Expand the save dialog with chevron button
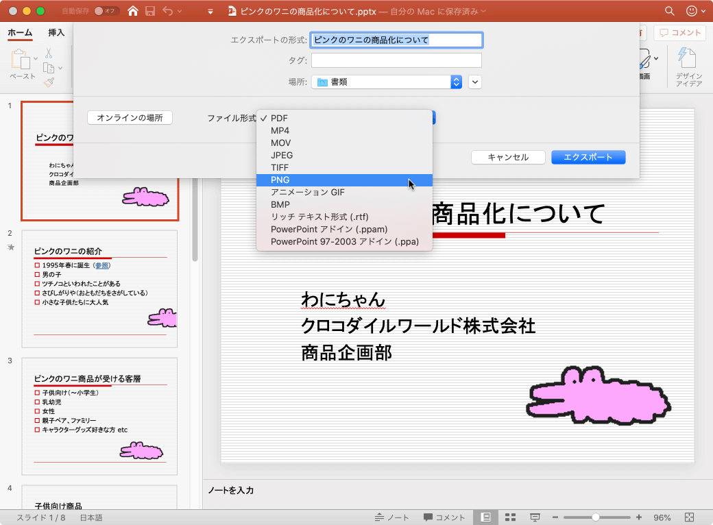 click(475, 82)
